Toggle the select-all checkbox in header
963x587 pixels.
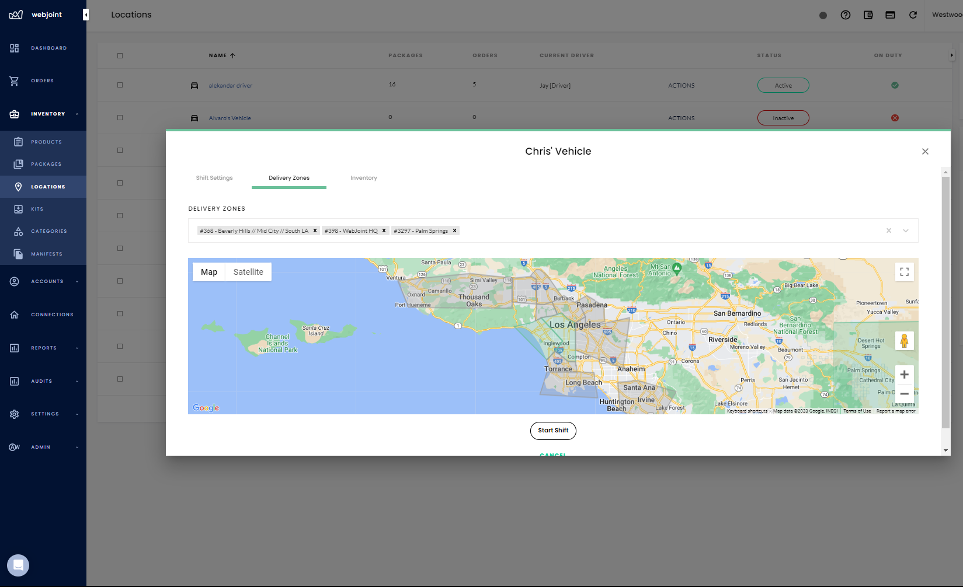[120, 56]
